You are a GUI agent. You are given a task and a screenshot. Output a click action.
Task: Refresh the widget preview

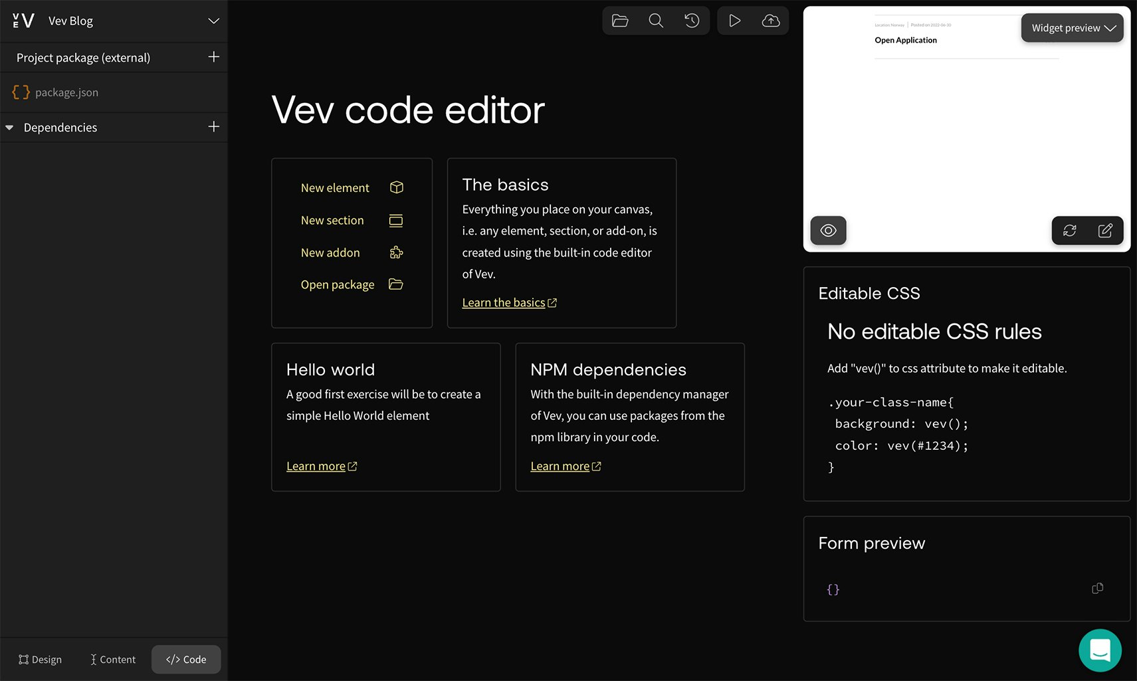(x=1069, y=231)
